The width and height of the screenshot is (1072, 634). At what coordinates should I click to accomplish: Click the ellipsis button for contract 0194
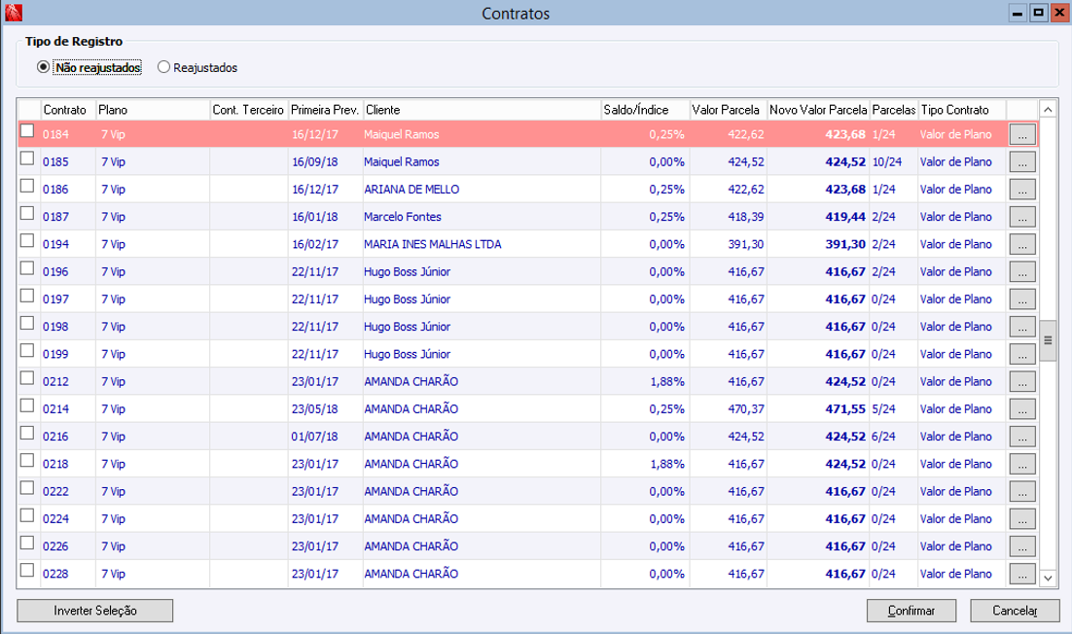click(x=1022, y=245)
